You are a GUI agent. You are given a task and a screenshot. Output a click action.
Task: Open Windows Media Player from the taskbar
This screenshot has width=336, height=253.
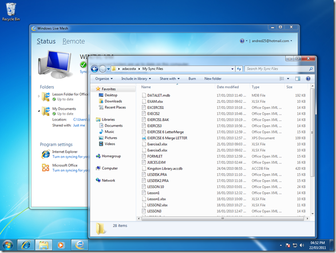(61, 245)
